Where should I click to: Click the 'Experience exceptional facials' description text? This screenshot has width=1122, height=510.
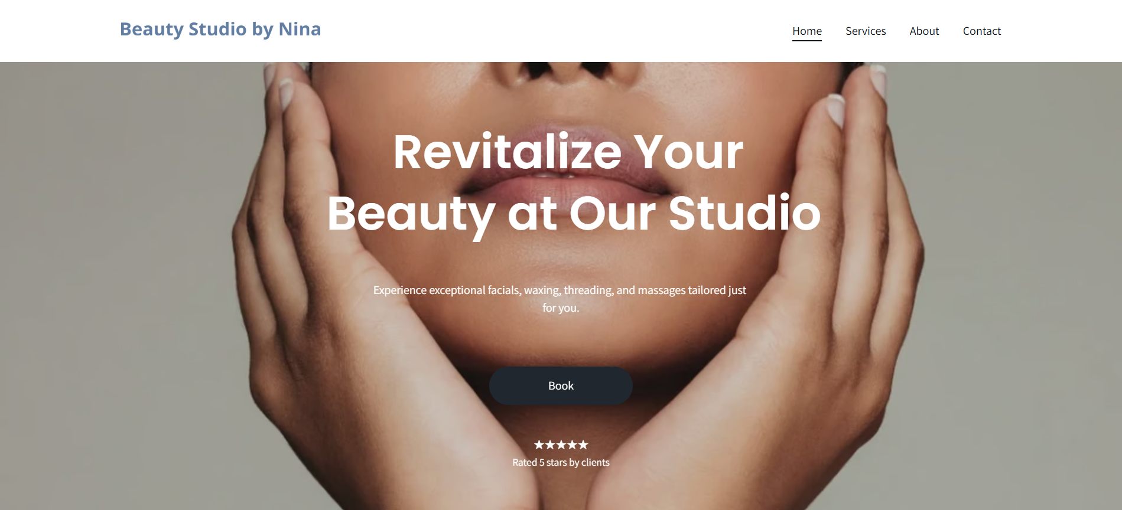point(560,290)
